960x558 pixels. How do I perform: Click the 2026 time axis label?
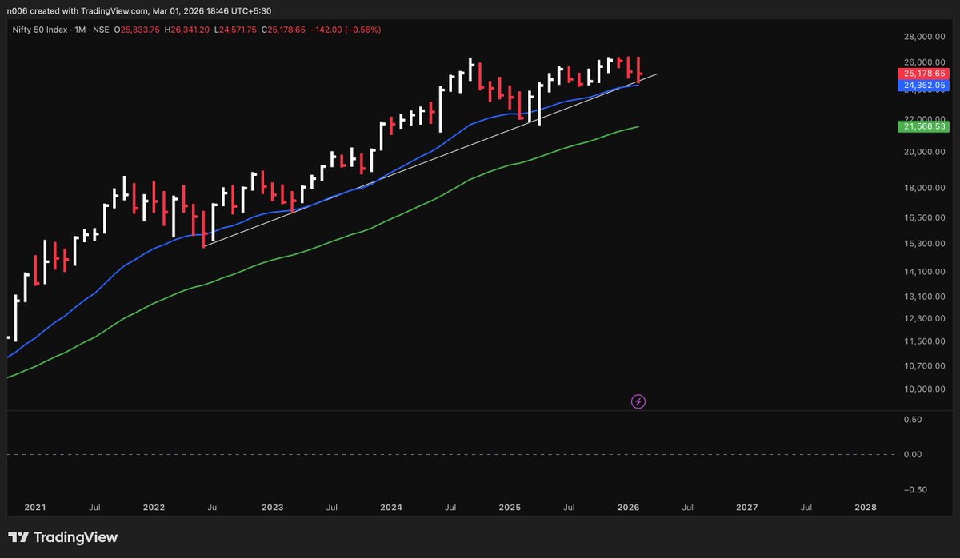(x=628, y=508)
